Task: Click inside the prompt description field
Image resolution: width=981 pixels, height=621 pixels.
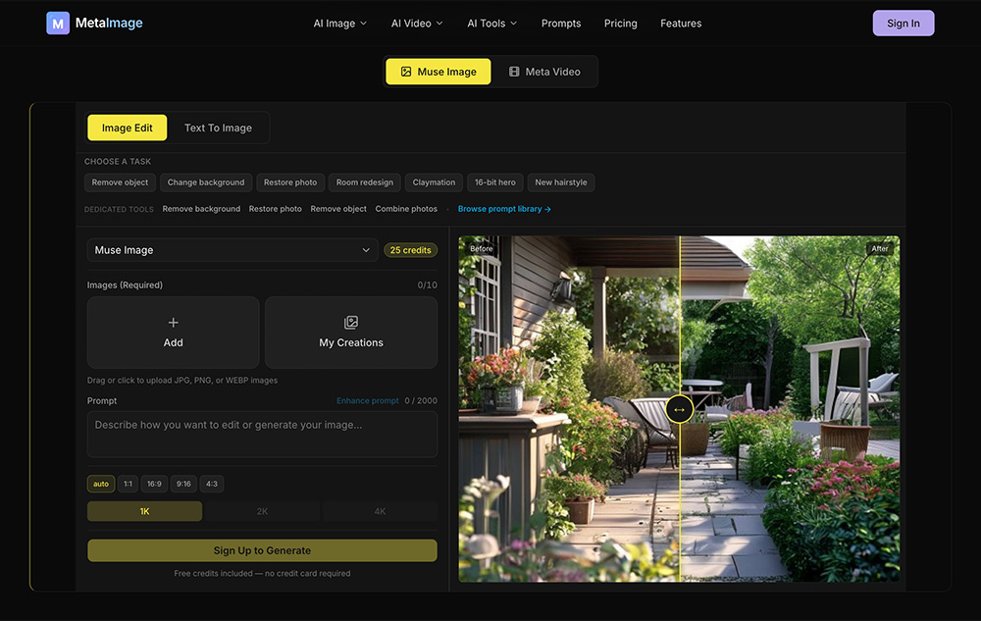Action: 262,434
